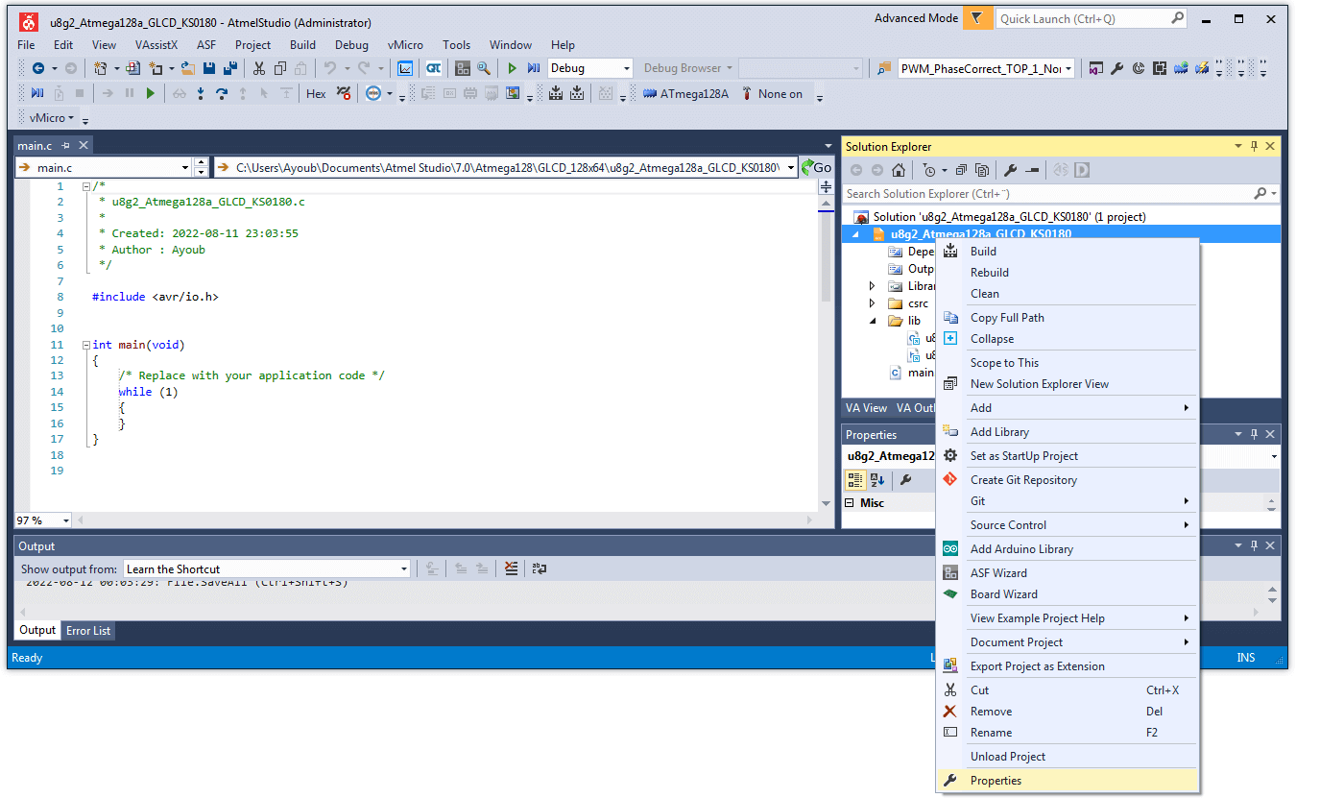Switch to the VA View tab
Image resolution: width=1320 pixels, height=798 pixels.
pyautogui.click(x=866, y=408)
